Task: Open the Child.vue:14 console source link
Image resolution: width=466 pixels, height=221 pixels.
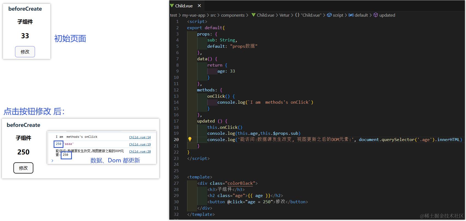Action: tap(140, 137)
